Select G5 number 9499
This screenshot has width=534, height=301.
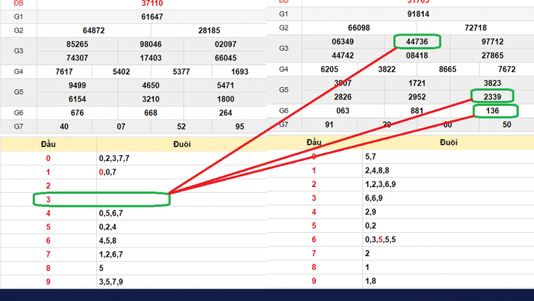[77, 85]
